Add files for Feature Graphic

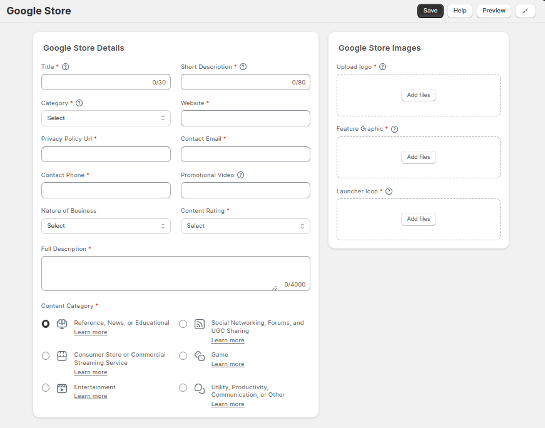pos(419,157)
